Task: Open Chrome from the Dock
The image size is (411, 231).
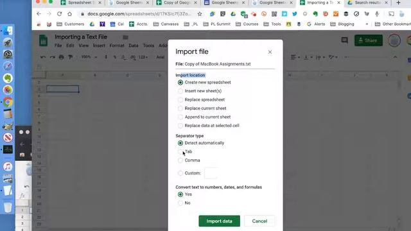Action: (x=8, y=102)
